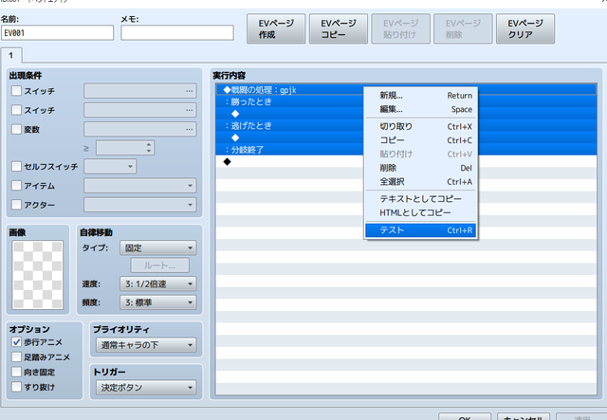Image resolution: width=607 pixels, height=420 pixels.
Task: Select 削除 in the context menu
Action: click(x=420, y=168)
